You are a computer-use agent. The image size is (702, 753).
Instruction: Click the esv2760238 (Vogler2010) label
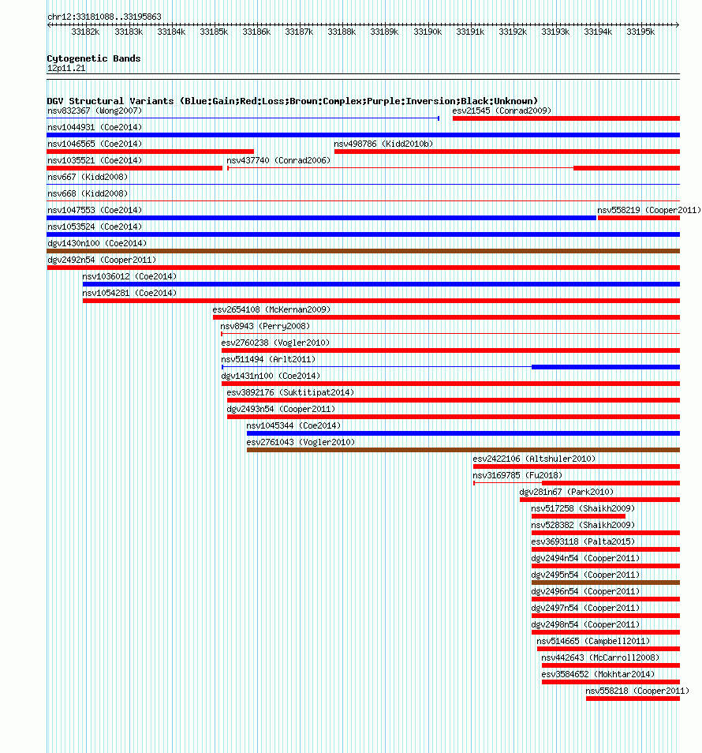point(275,343)
